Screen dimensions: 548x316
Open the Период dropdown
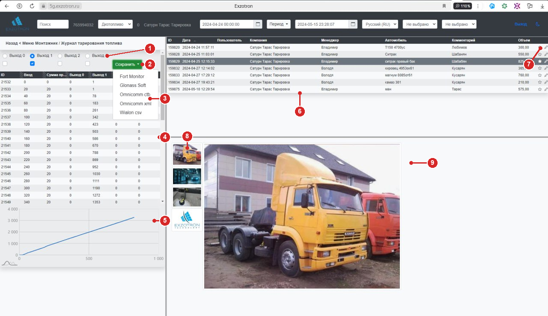(x=278, y=24)
